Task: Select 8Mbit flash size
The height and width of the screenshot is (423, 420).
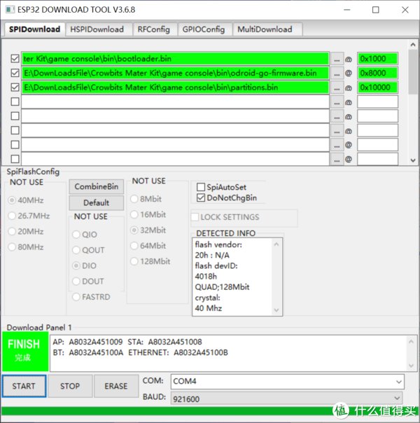Action: click(134, 199)
